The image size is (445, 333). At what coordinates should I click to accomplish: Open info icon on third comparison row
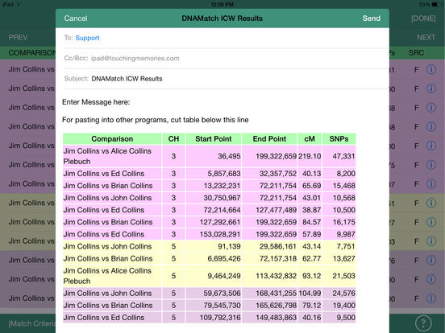pos(431,108)
